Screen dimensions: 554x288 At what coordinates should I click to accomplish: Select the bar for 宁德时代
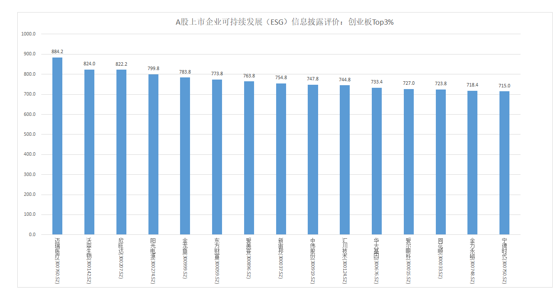point(505,163)
